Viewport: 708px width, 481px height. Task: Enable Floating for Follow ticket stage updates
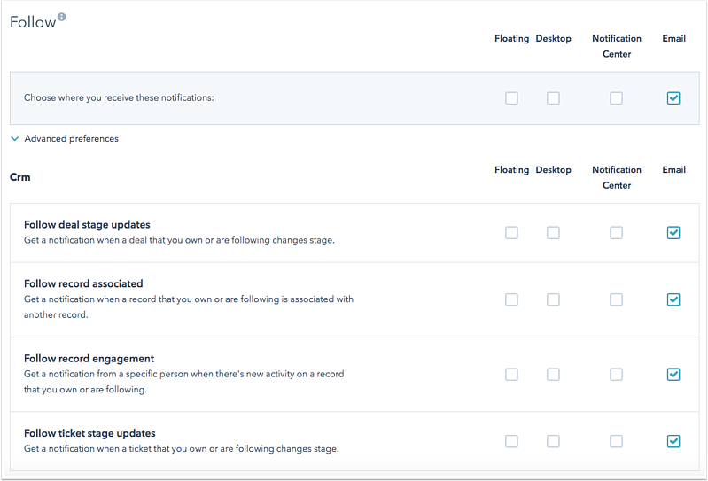511,441
